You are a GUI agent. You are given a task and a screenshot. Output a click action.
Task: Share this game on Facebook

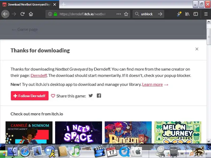(99, 96)
